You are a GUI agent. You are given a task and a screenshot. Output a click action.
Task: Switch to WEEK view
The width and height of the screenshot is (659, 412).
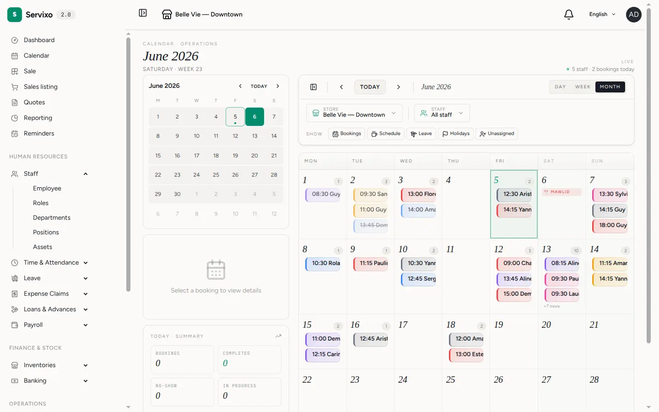583,87
